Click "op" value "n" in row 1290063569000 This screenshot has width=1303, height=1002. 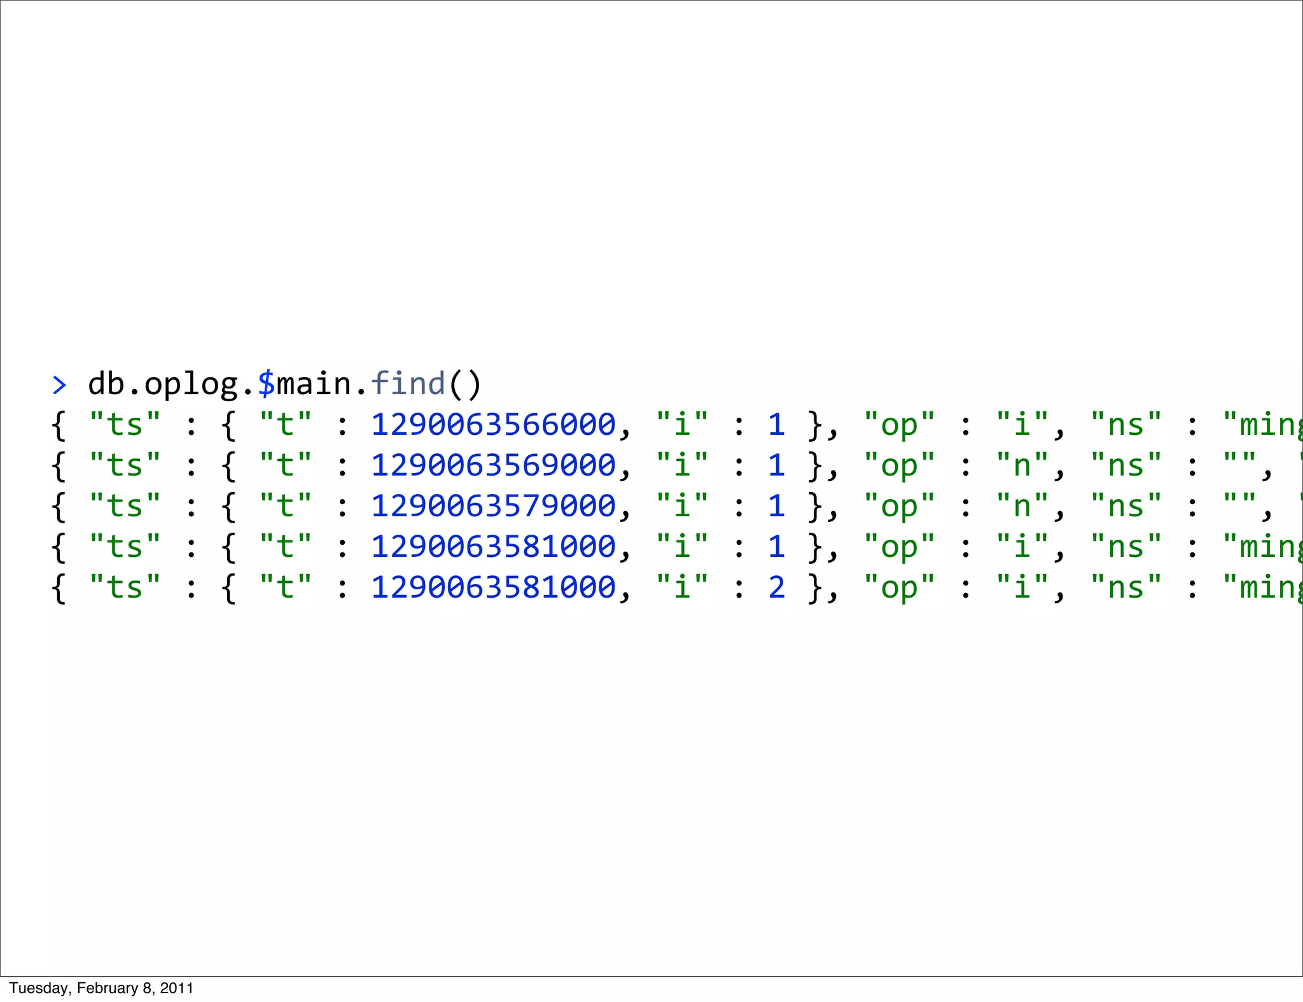1022,465
